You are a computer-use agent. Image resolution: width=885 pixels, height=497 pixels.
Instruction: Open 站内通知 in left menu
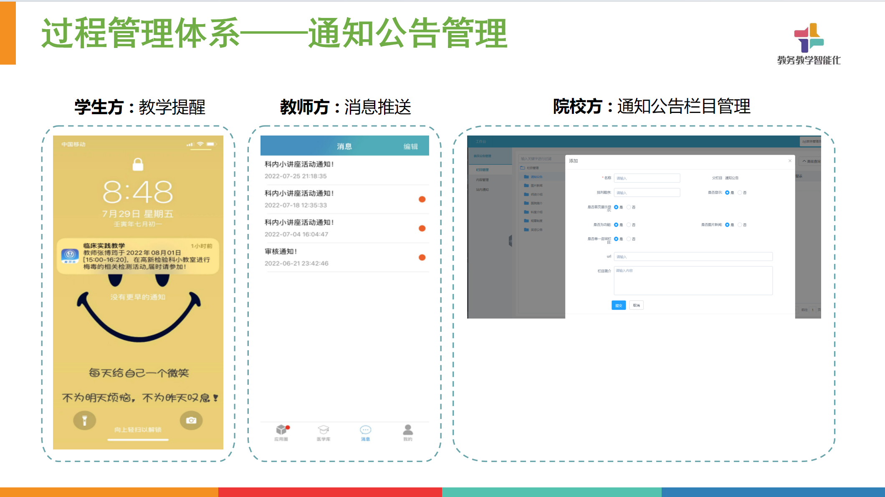(482, 190)
